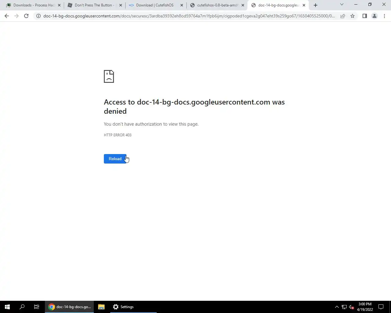Click the Chrome taskbar button doc-14-bg-docs.go...

69,307
